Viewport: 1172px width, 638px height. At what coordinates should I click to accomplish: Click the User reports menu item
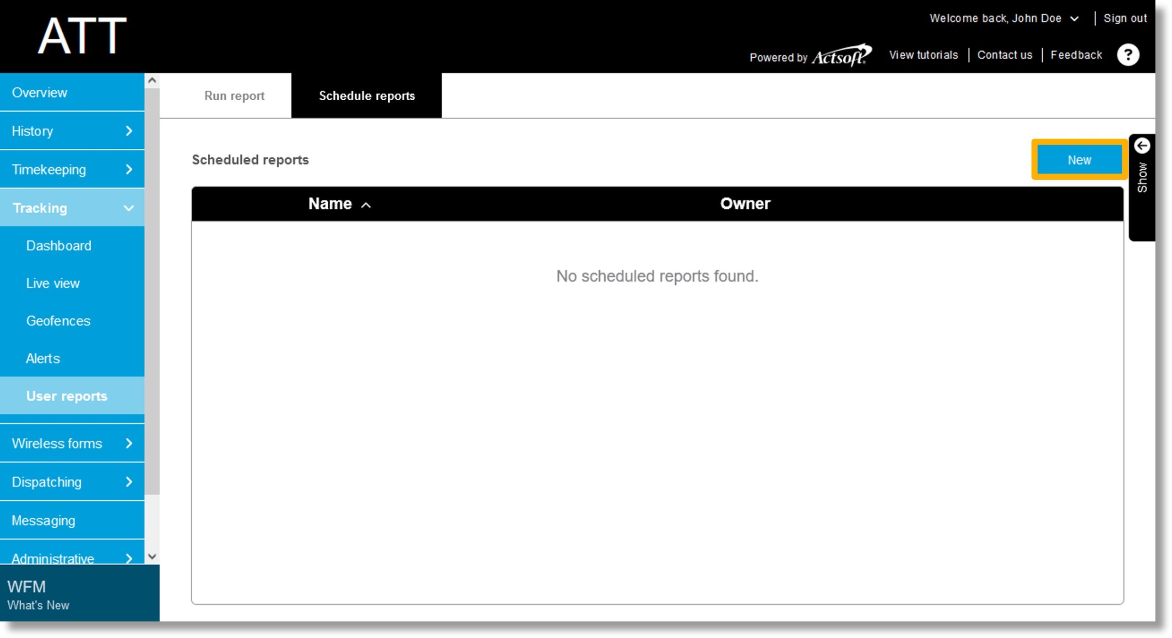pyautogui.click(x=67, y=396)
